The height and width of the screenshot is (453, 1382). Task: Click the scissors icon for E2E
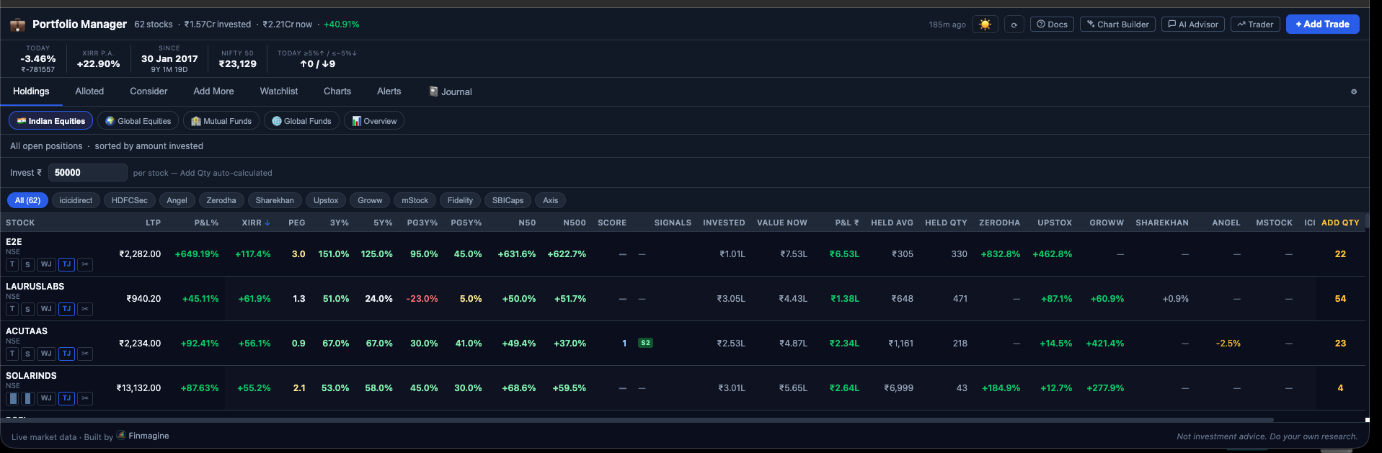click(x=85, y=264)
